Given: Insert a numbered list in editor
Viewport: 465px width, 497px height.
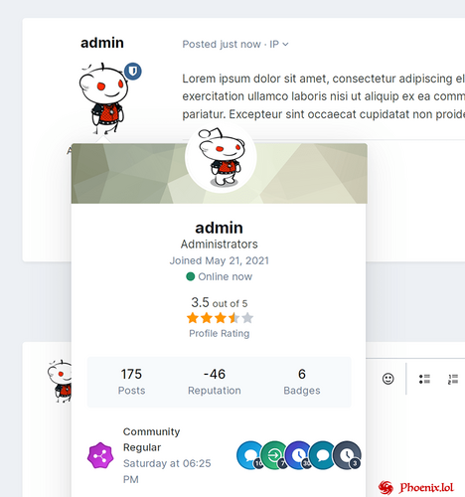Looking at the screenshot, I should (453, 379).
